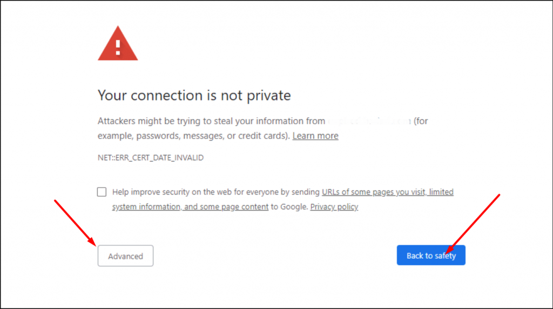Click the 'Attackers might be trying' warning text
The height and width of the screenshot is (309, 553).
(211, 121)
